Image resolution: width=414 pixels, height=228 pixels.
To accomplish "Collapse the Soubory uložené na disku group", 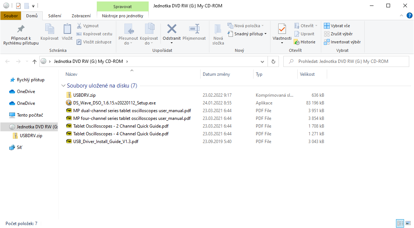I will pos(63,86).
